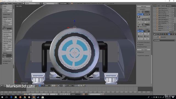Open the timeline Playback menu
Viewport: 176px width, 99px height.
(x=21, y=94)
